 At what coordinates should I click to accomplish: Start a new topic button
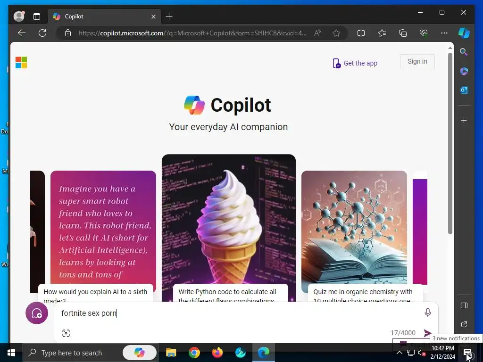37,313
